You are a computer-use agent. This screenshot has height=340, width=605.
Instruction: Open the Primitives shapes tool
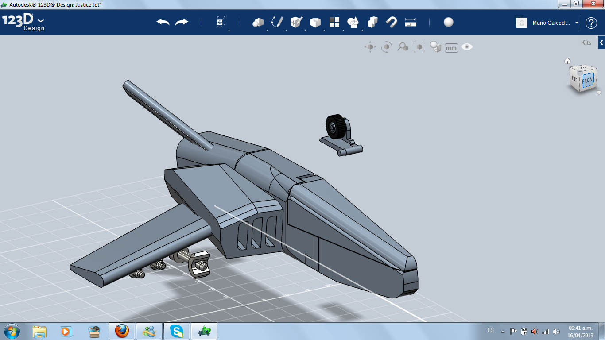[x=258, y=22]
